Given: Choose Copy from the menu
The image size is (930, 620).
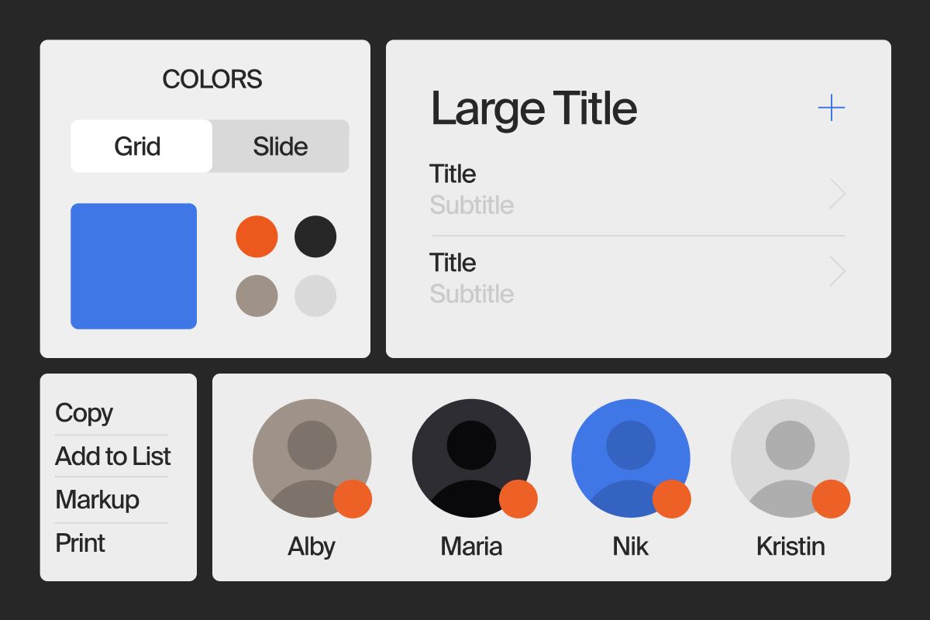Looking at the screenshot, I should pyautogui.click(x=84, y=413).
